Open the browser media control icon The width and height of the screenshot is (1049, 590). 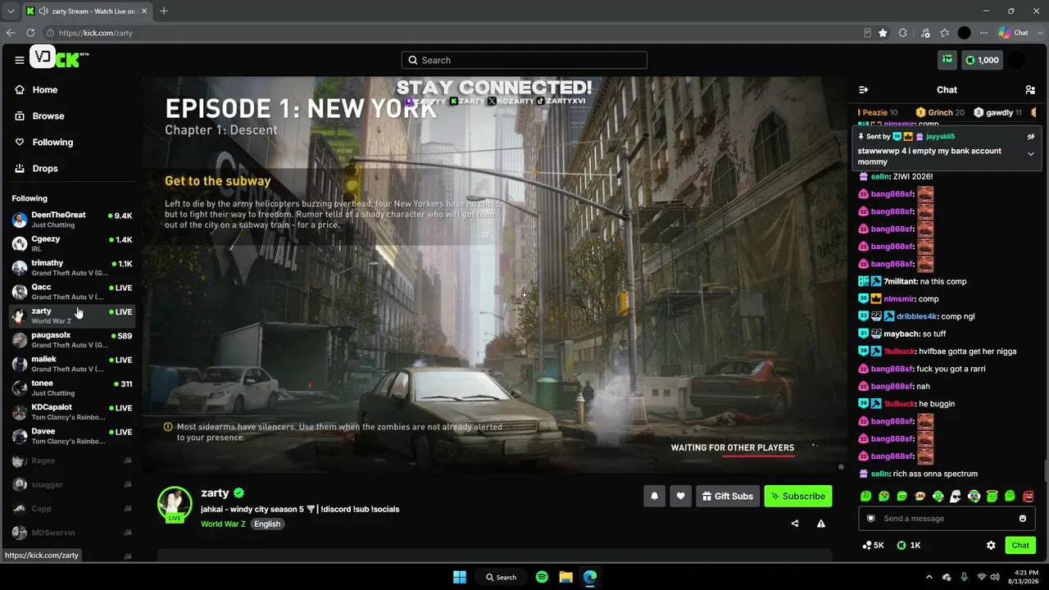click(925, 33)
